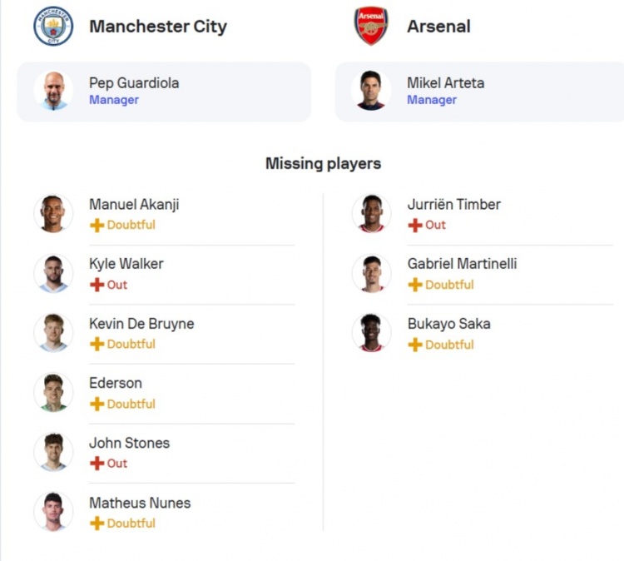
Task: Open the Manchester City team name link
Action: click(158, 26)
